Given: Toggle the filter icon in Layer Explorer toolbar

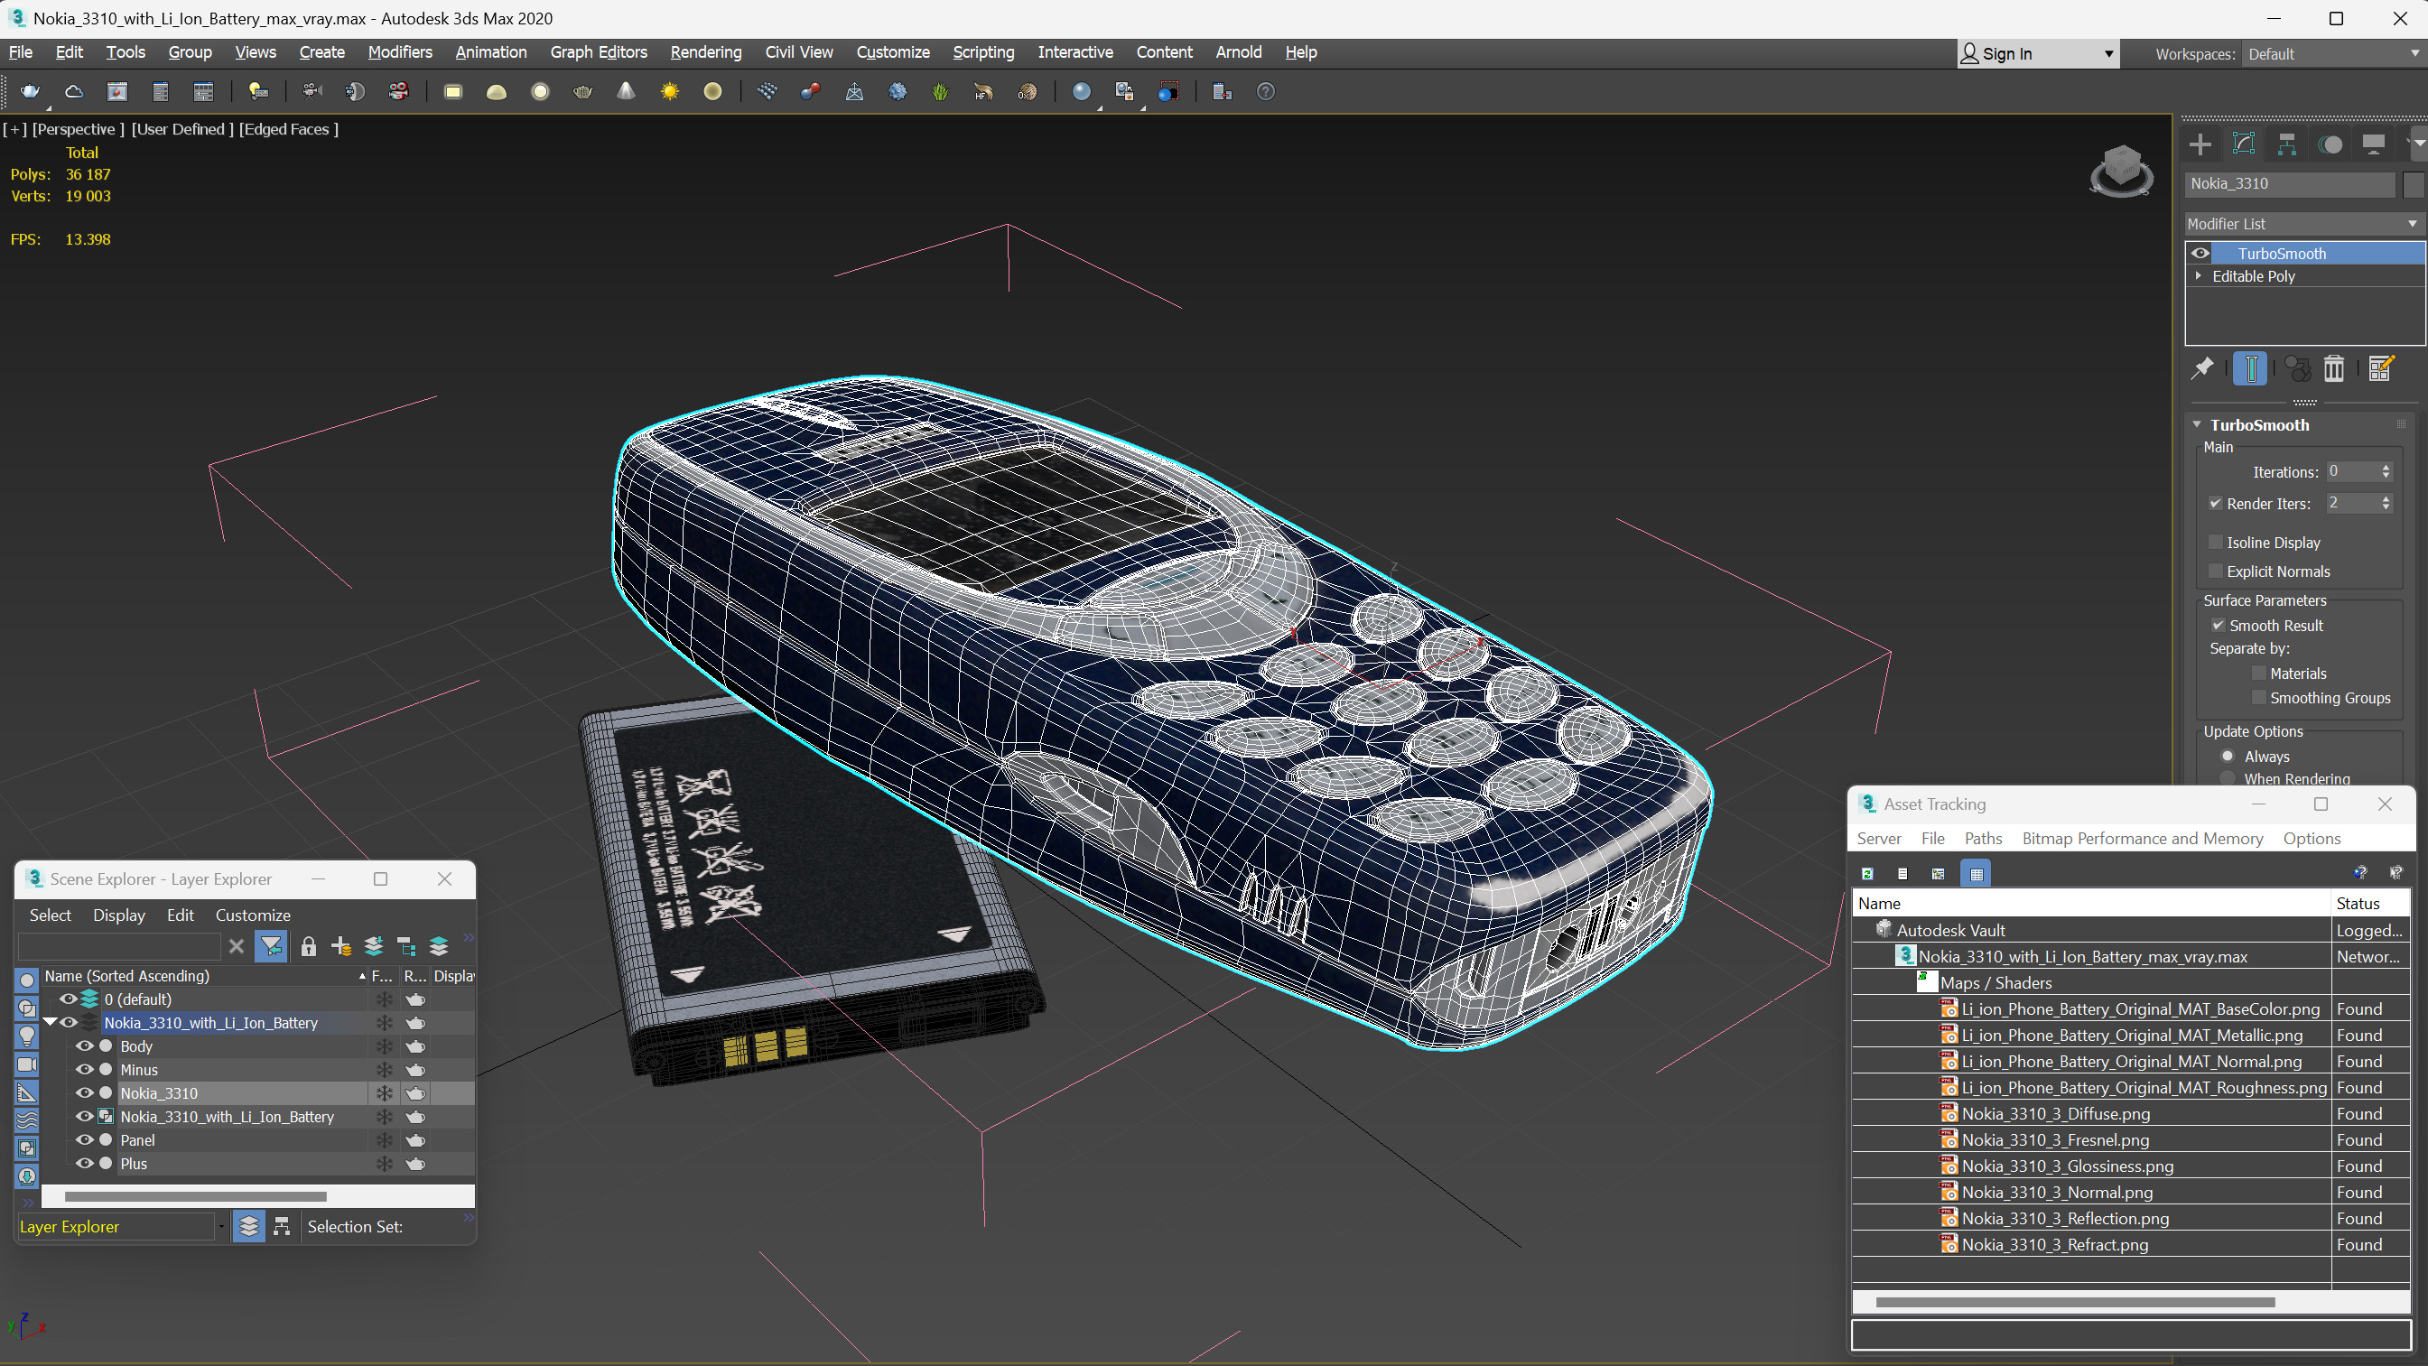Looking at the screenshot, I should point(271,946).
